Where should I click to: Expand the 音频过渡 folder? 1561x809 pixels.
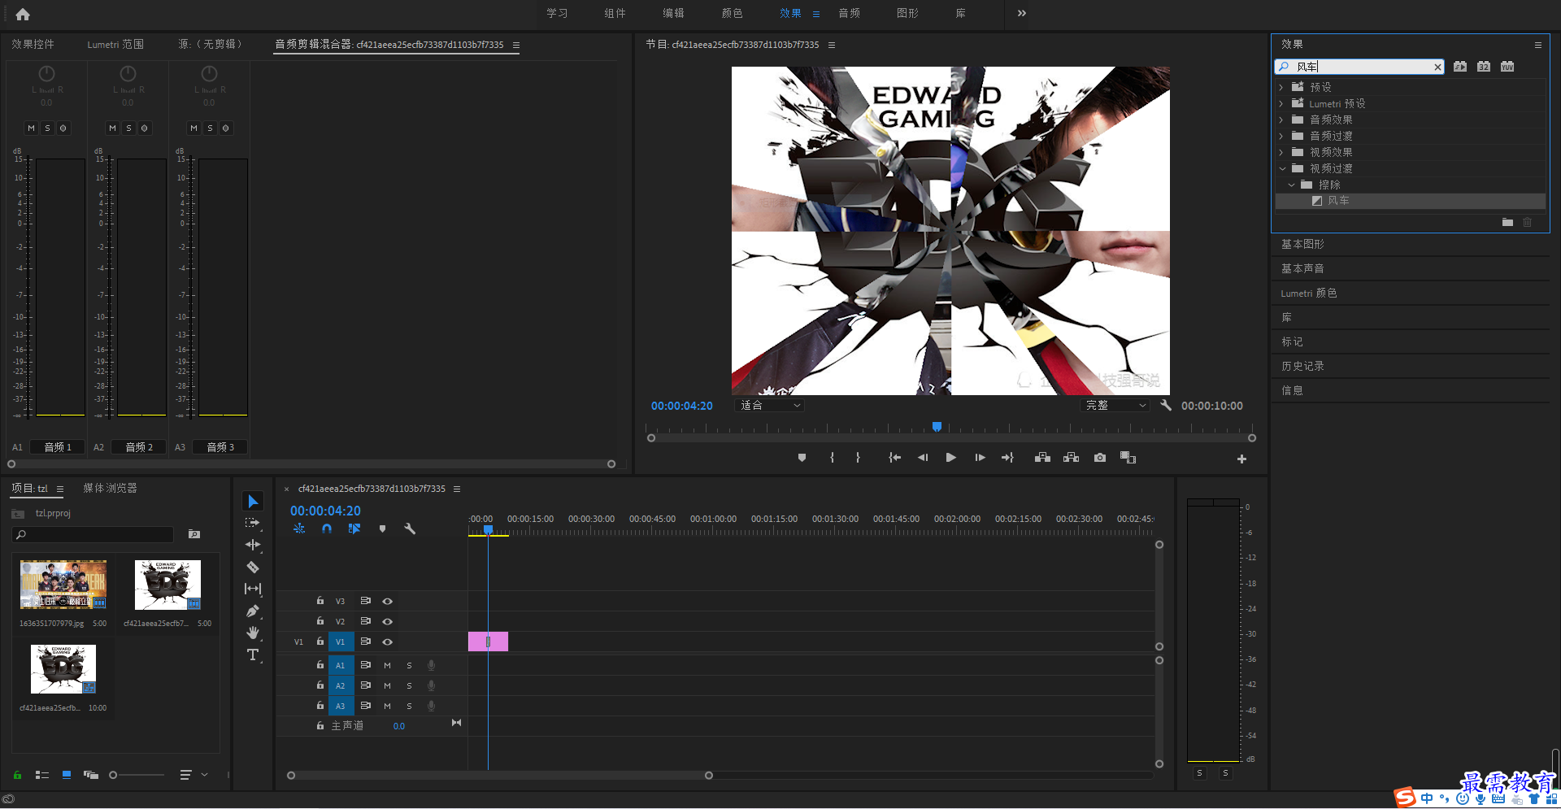tap(1281, 136)
